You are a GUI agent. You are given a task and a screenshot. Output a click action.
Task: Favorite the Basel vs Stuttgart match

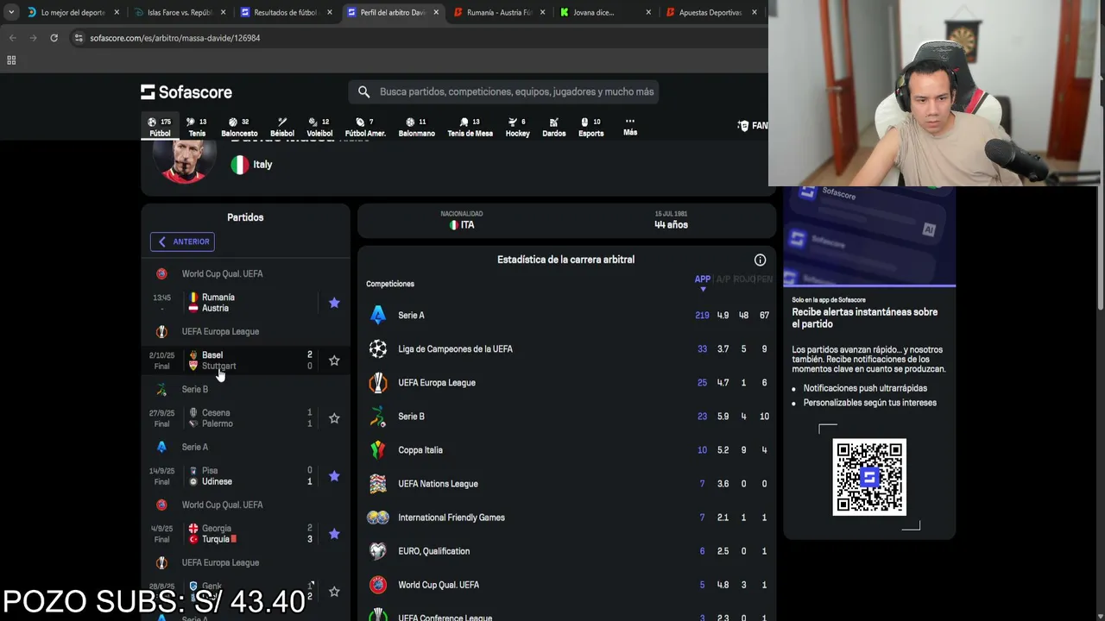pos(334,361)
